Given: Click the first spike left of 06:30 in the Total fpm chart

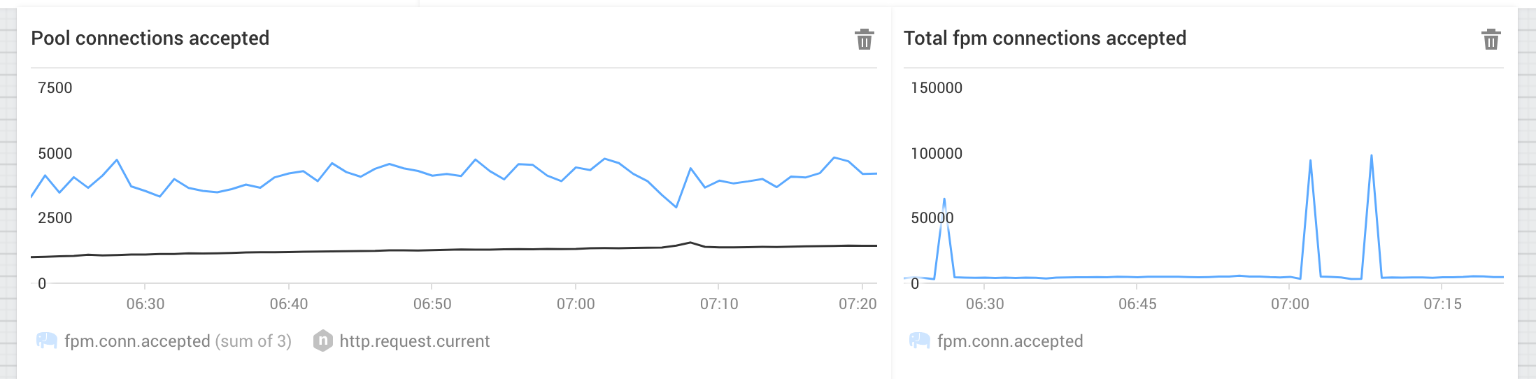Looking at the screenshot, I should tap(944, 200).
